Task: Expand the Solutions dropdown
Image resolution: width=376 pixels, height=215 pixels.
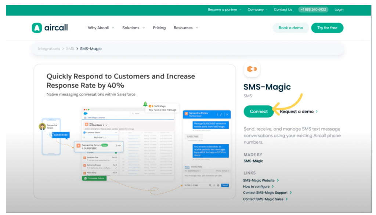Action: pyautogui.click(x=131, y=28)
